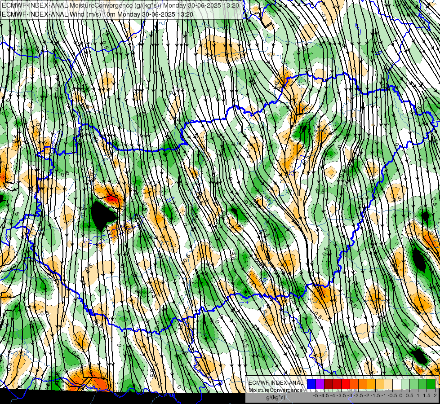
Task: Click the legend units g/(kg*s)
Action: pos(276,397)
